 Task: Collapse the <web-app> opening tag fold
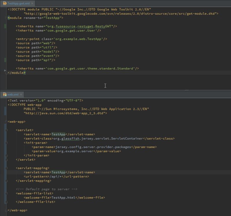click(6, 122)
